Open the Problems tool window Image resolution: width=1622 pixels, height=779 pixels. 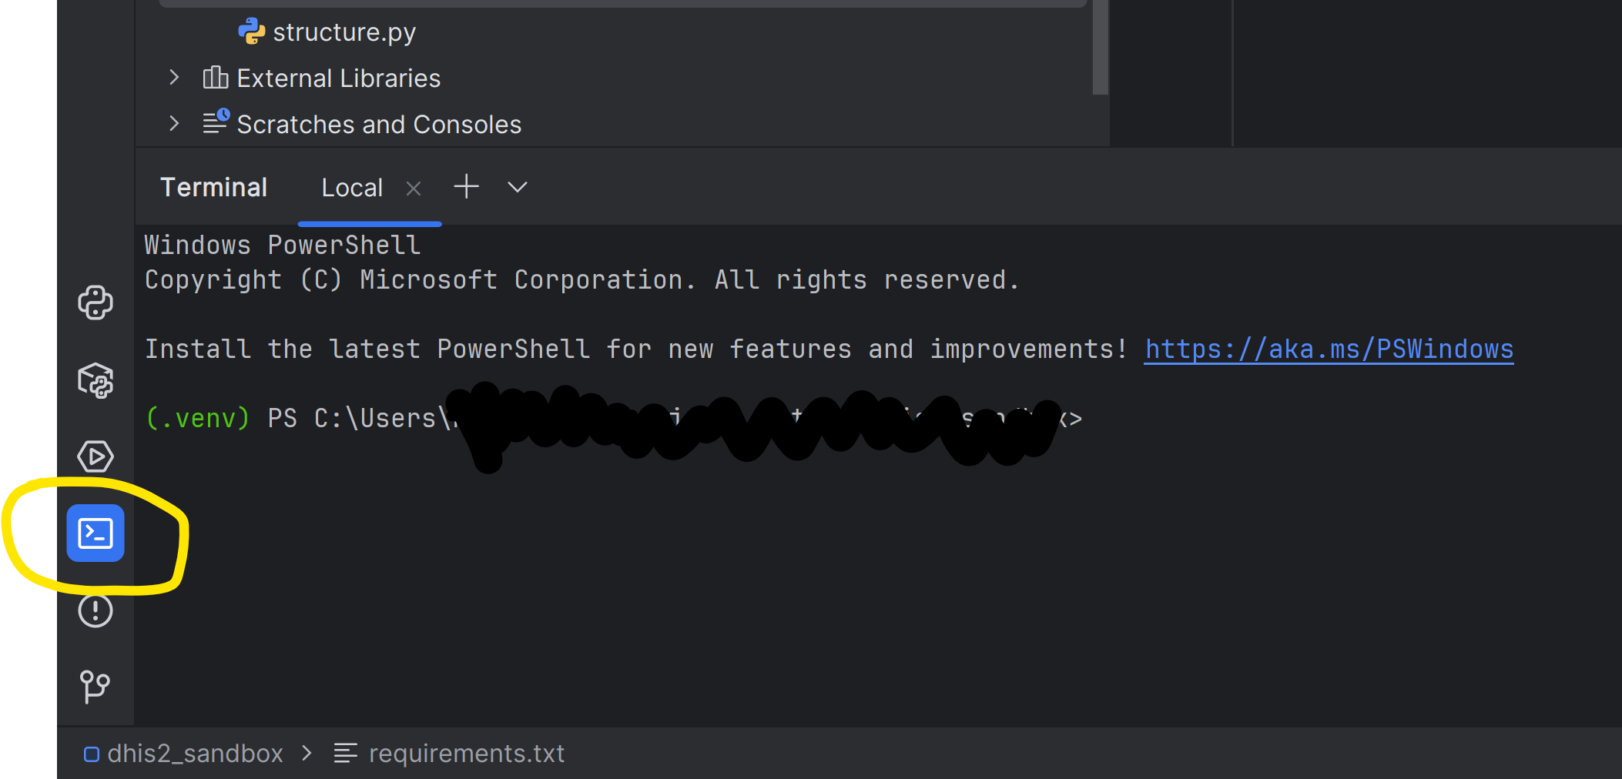pos(96,610)
